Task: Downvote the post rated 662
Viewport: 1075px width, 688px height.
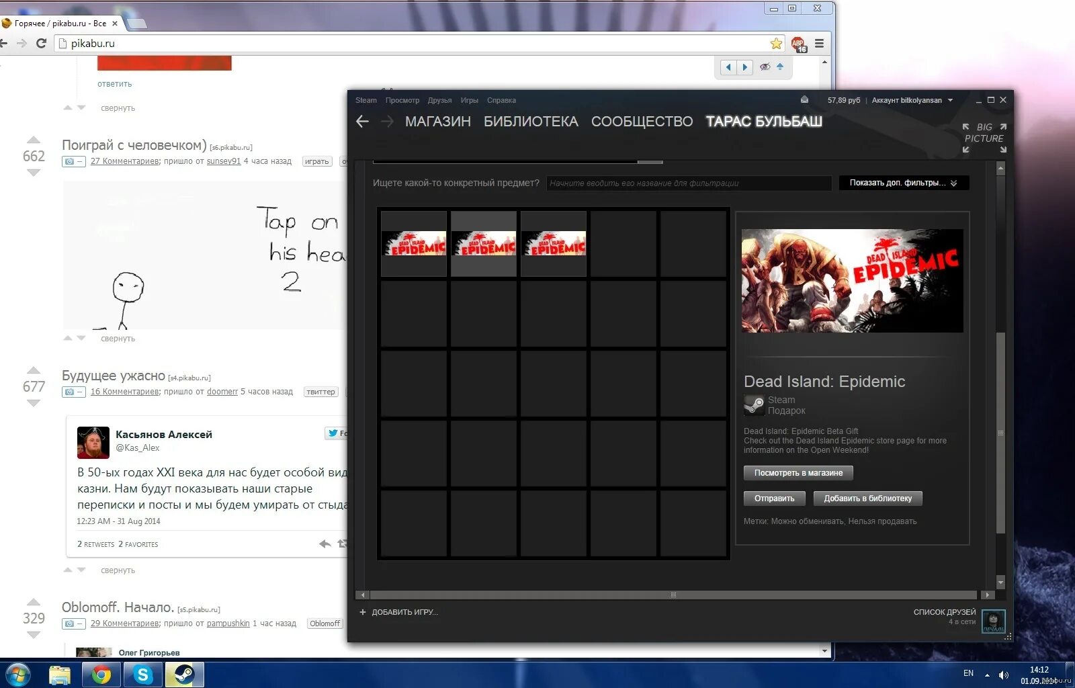Action: click(34, 173)
